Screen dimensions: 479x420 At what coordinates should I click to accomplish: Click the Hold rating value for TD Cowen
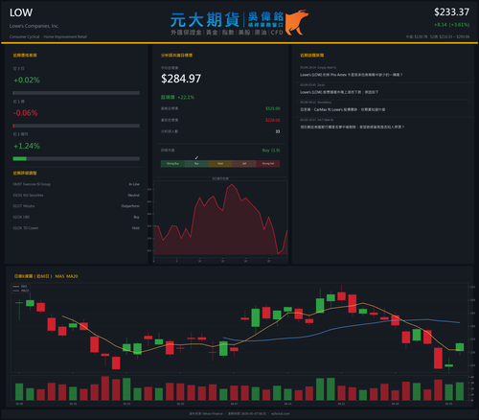click(x=136, y=228)
